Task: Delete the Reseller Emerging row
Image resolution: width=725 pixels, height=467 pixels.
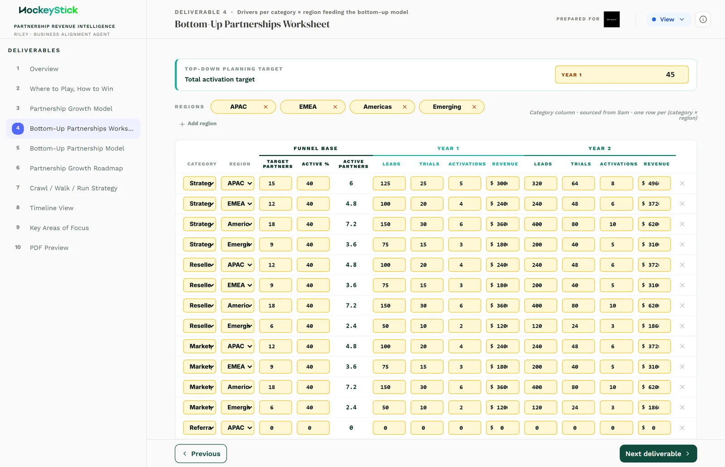Action: [682, 326]
